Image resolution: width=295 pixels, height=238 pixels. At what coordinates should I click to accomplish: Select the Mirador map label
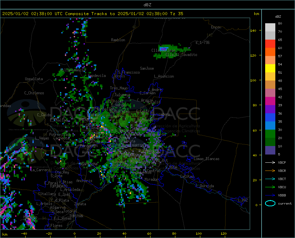(151, 179)
